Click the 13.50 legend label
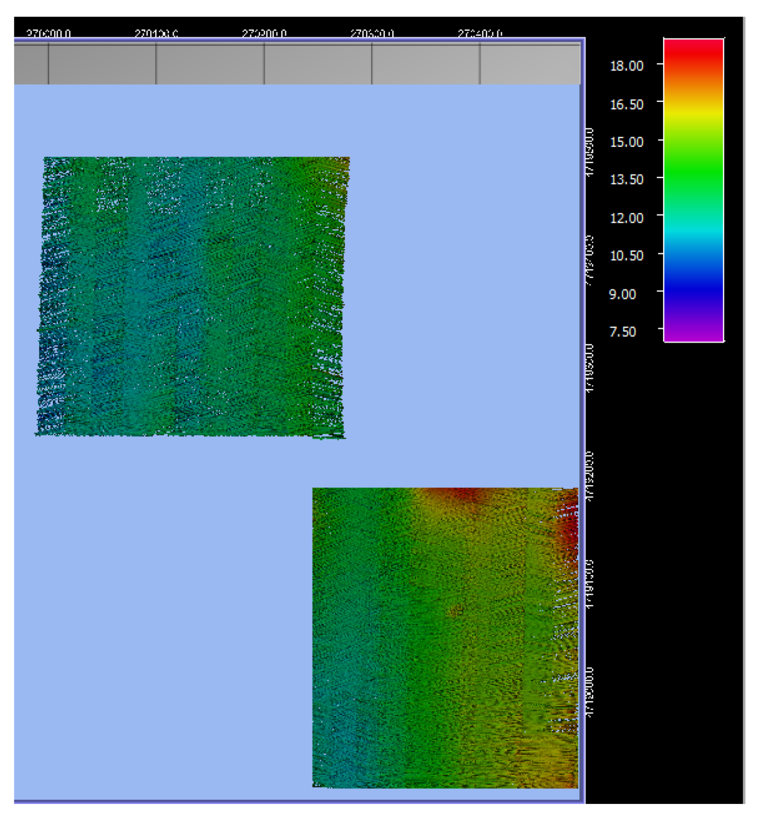This screenshot has width=760, height=822. (626, 180)
